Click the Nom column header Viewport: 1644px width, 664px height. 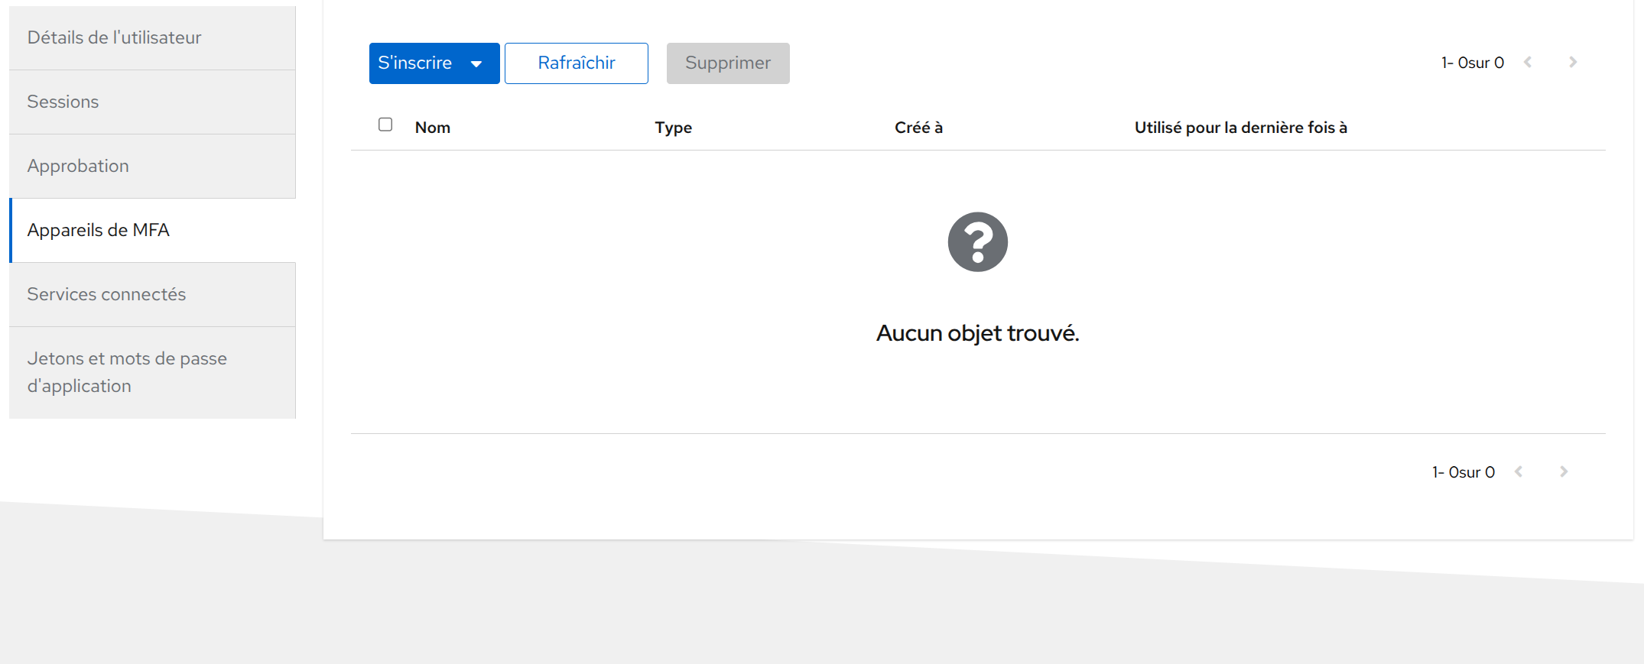[x=433, y=128]
